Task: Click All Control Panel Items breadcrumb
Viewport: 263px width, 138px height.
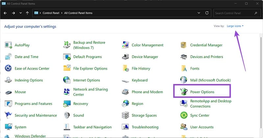Action: pos(78,13)
